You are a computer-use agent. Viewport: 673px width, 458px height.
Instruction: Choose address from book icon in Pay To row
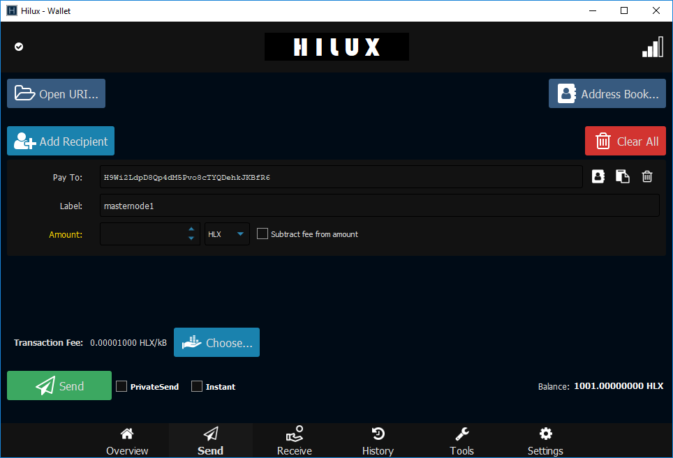[x=598, y=176]
